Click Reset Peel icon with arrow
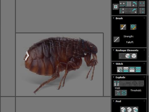The image size is (149, 112). 135,110
